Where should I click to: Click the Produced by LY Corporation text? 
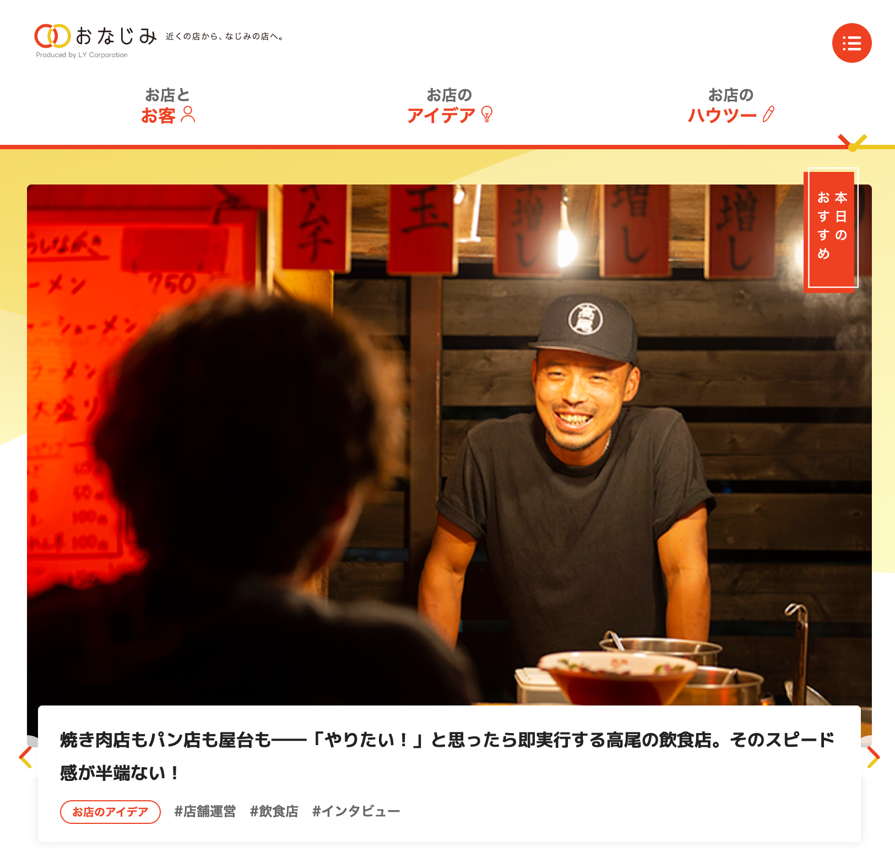tap(82, 55)
